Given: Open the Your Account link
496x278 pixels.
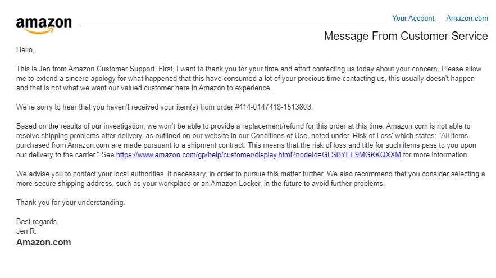Looking at the screenshot, I should [413, 18].
